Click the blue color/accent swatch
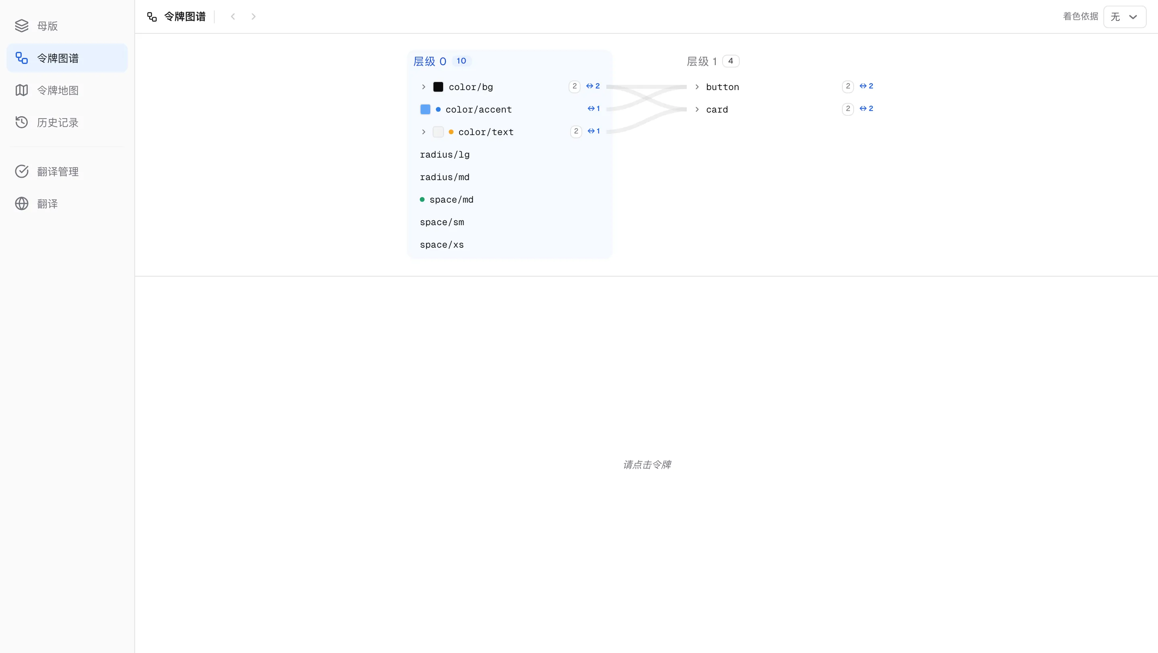This screenshot has width=1158, height=653. tap(425, 109)
